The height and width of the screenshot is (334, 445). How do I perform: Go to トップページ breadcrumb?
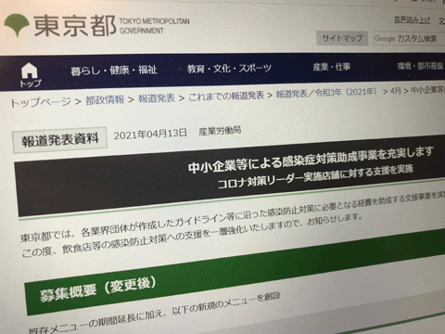pyautogui.click(x=41, y=102)
